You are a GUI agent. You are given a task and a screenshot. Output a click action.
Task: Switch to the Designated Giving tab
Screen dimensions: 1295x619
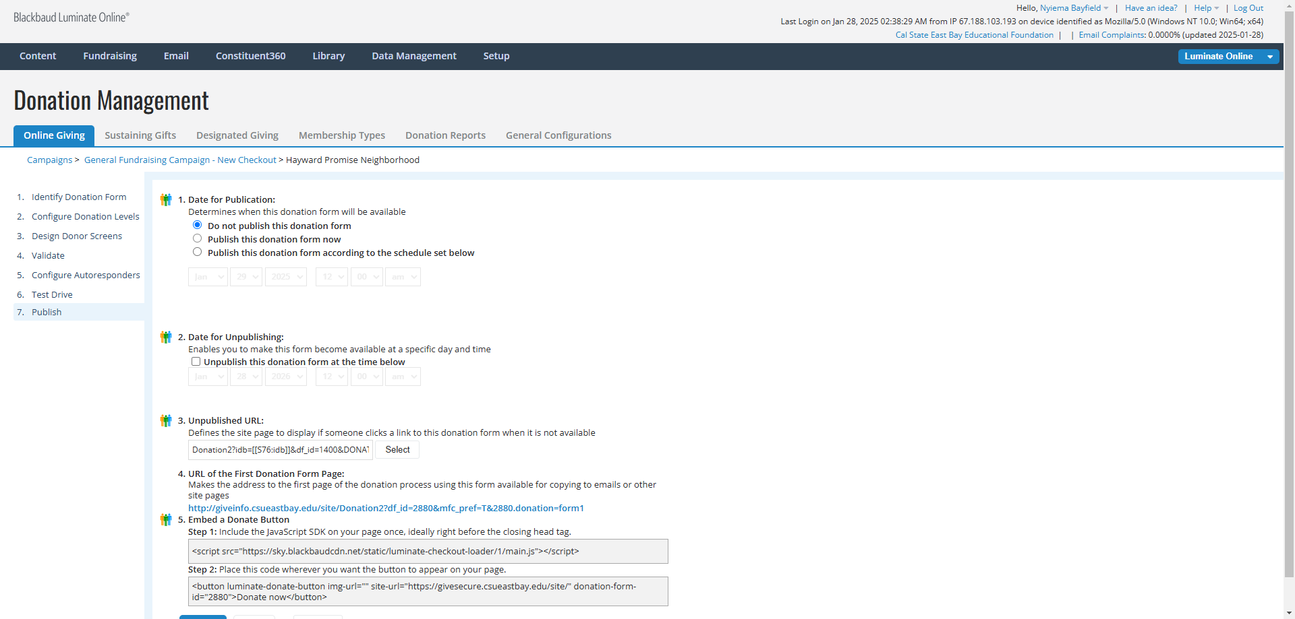[x=237, y=135]
